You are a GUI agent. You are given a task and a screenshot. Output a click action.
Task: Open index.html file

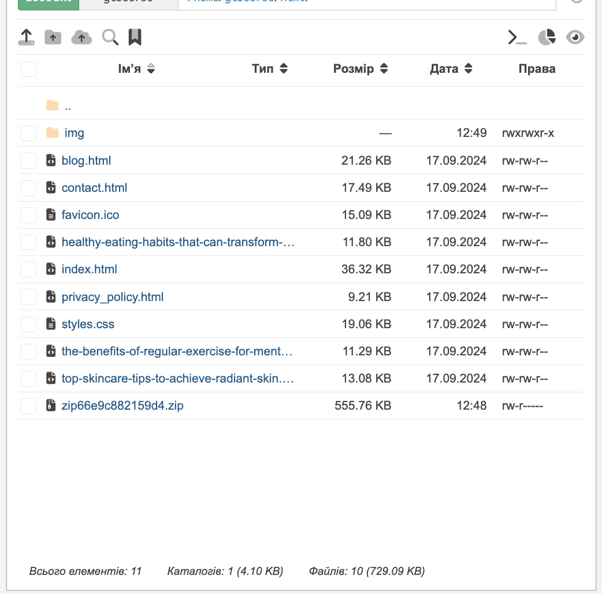point(90,269)
